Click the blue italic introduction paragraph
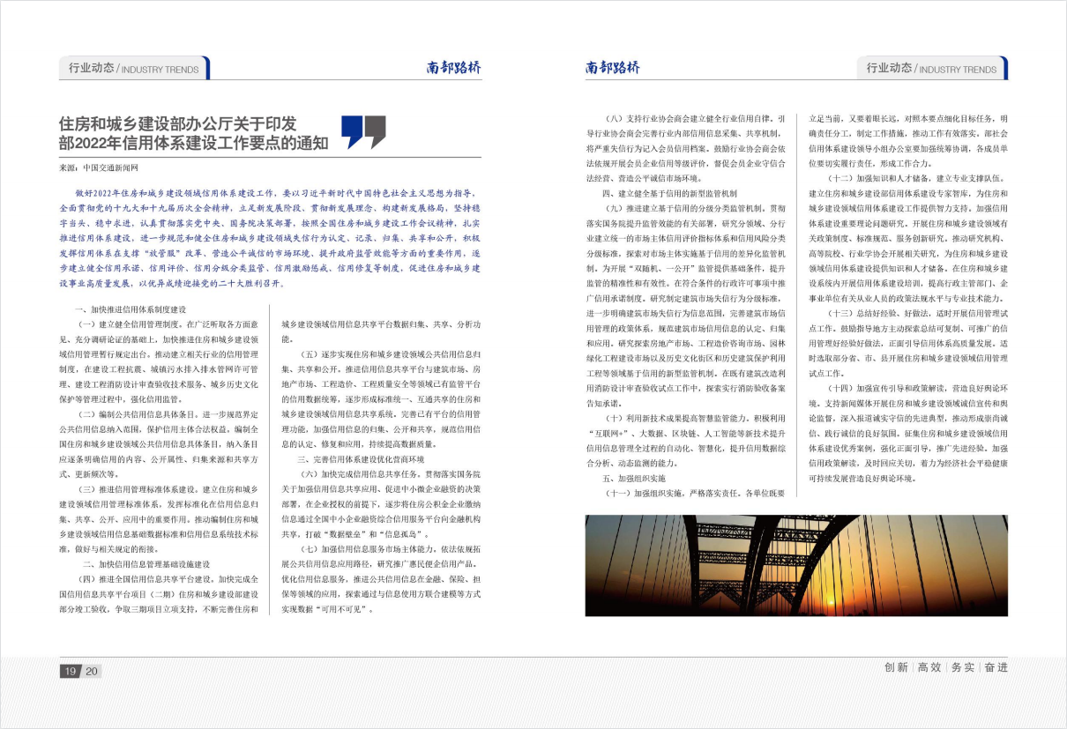The image size is (1067, 729). point(270,239)
